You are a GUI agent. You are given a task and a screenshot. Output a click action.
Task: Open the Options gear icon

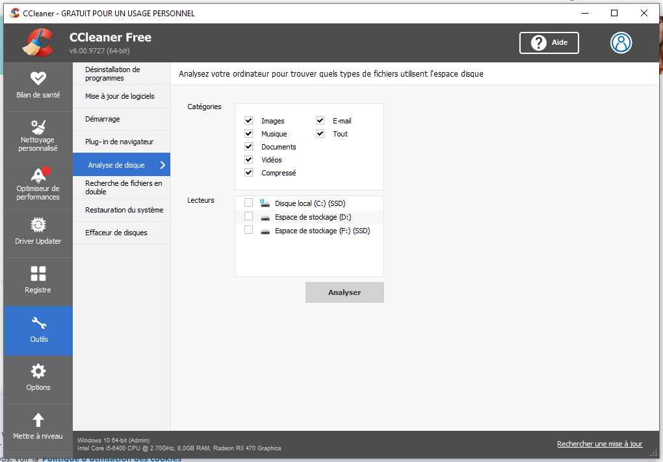point(38,371)
